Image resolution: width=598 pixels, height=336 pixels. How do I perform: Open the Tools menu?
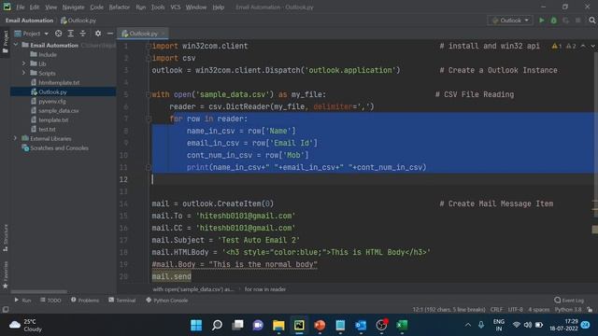pyautogui.click(x=158, y=7)
